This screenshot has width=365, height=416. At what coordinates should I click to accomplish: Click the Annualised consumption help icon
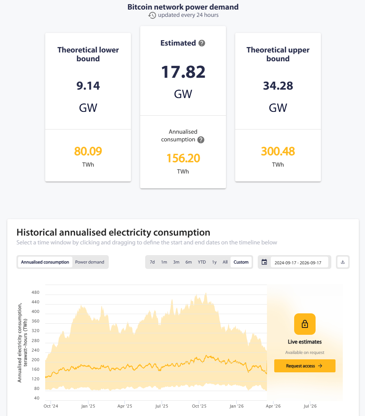point(201,139)
